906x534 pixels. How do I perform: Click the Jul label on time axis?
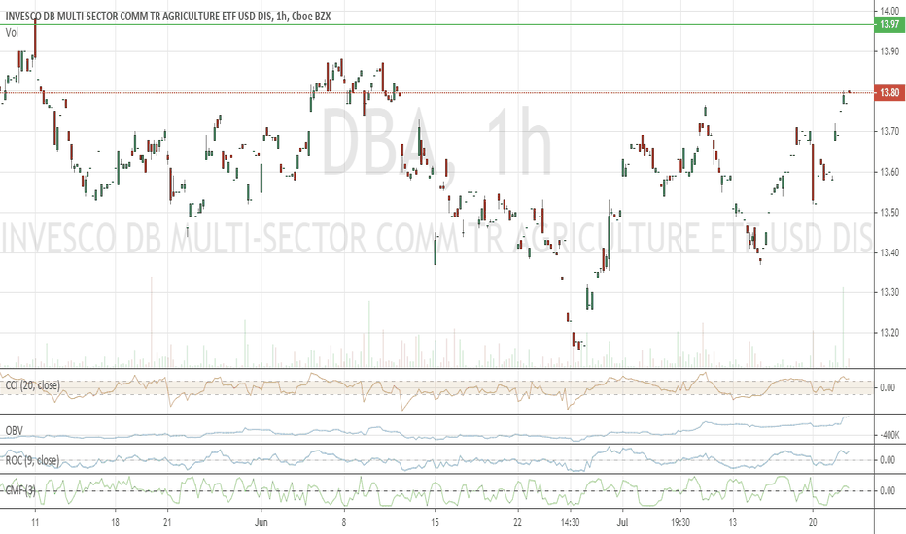pyautogui.click(x=622, y=523)
